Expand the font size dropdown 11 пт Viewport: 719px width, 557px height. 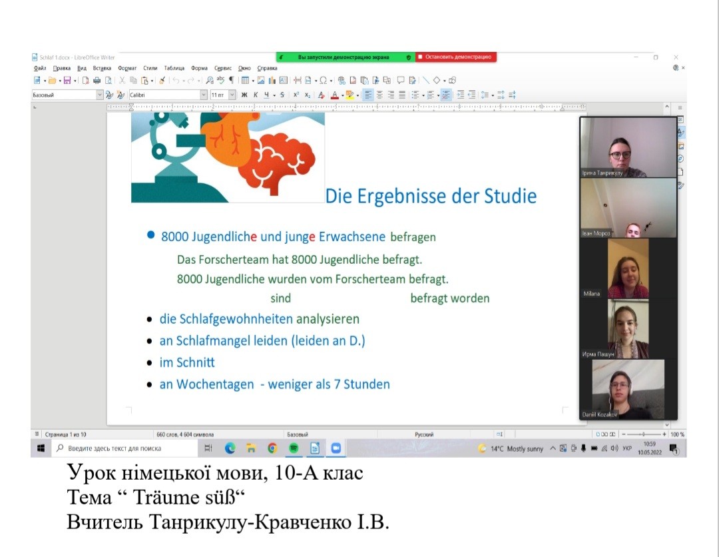(232, 95)
